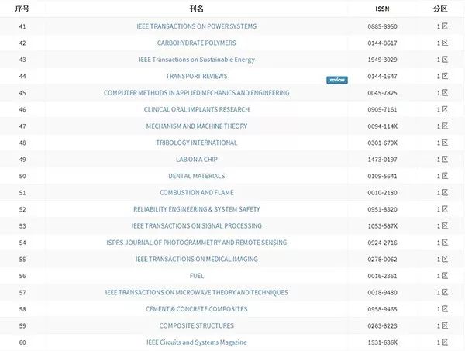
Task: Open the Carbohydrate Polymers journal link
Action: [x=196, y=43]
